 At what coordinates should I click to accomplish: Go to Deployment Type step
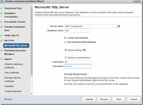click(x=13, y=8)
